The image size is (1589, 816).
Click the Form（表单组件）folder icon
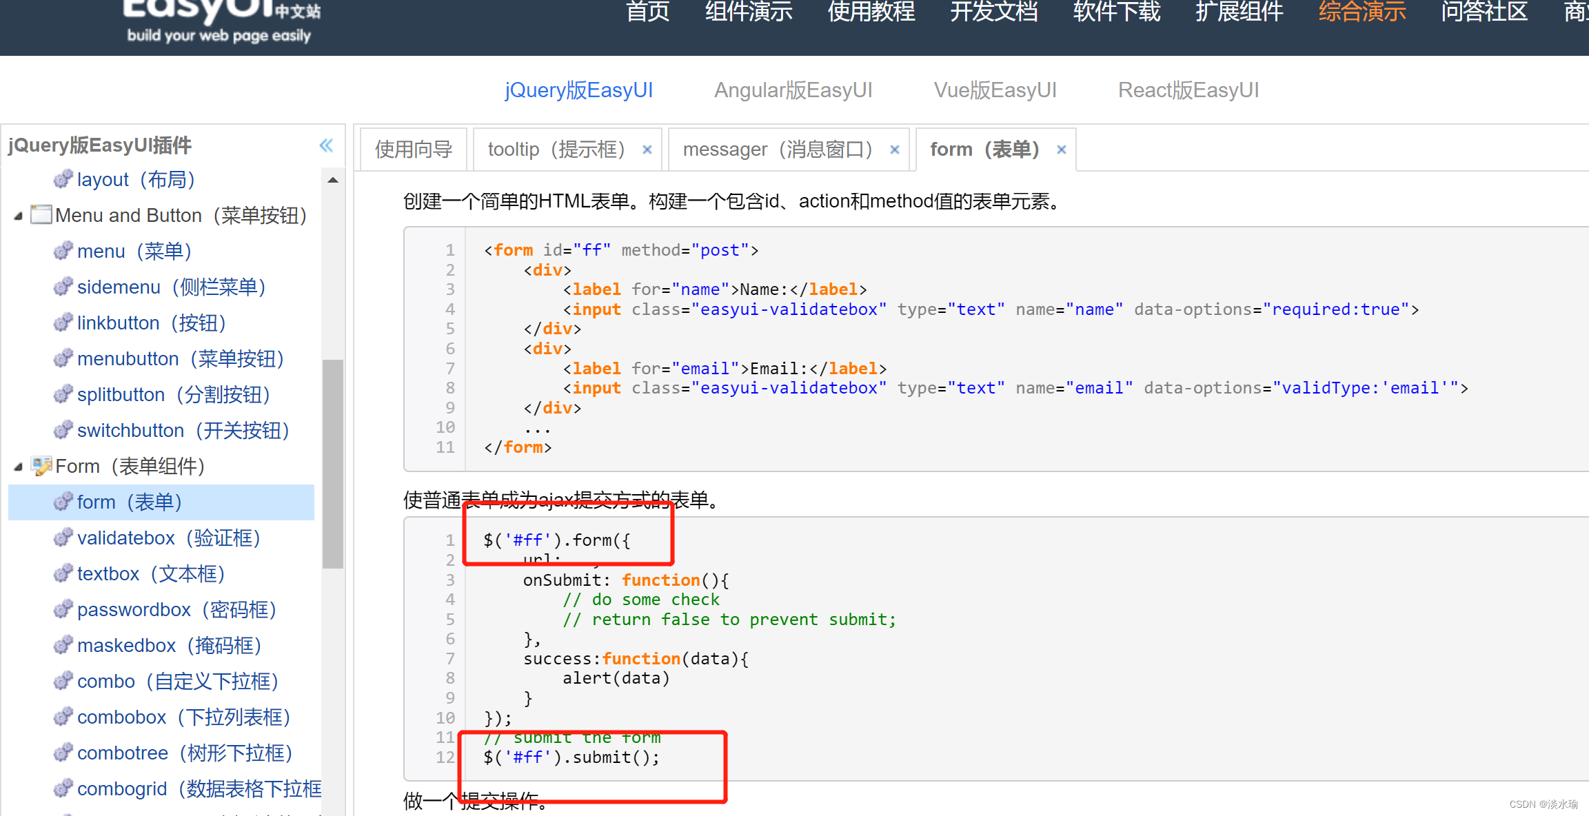41,466
